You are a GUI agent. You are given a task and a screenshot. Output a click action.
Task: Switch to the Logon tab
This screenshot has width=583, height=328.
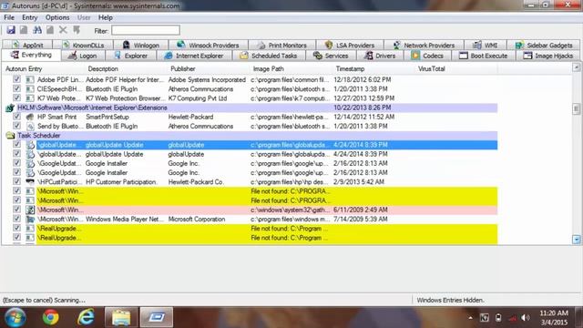tap(83, 56)
